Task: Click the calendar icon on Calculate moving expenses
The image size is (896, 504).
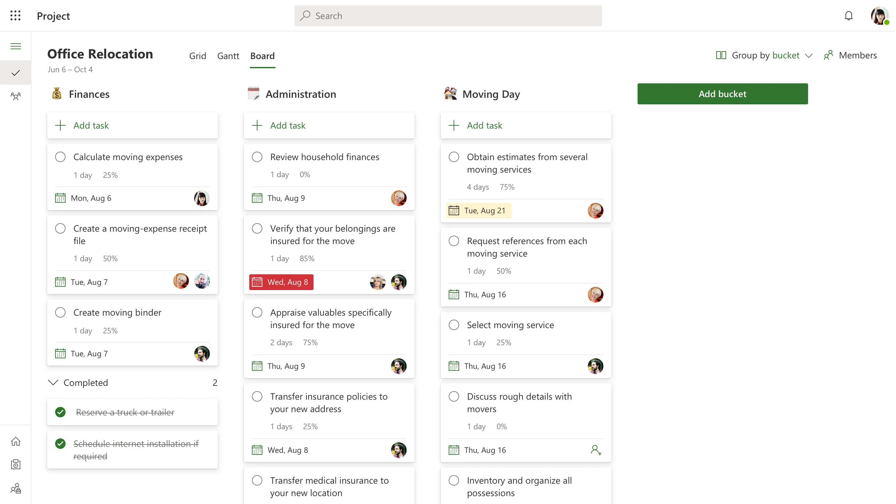Action: click(x=60, y=198)
